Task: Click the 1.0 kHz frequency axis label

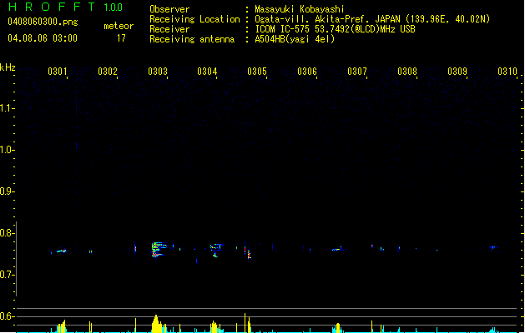Action: click(x=8, y=150)
